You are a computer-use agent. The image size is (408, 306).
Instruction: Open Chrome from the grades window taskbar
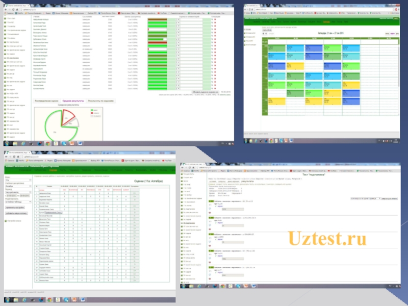tap(49, 300)
